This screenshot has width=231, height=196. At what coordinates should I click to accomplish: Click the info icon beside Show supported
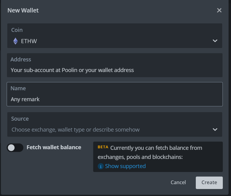[x=101, y=166]
